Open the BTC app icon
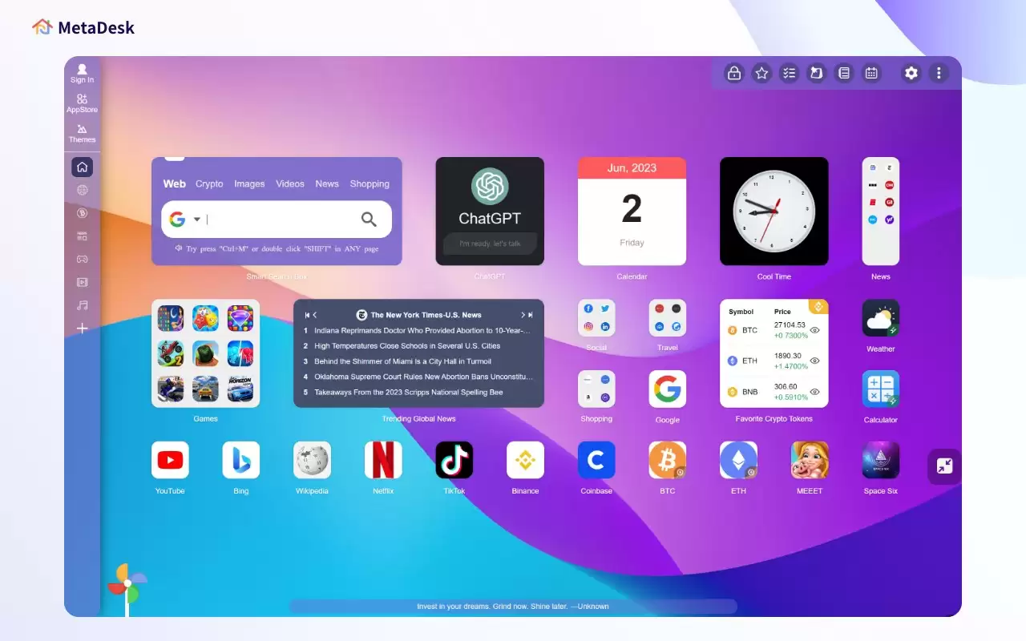The height and width of the screenshot is (641, 1026). pyautogui.click(x=668, y=460)
